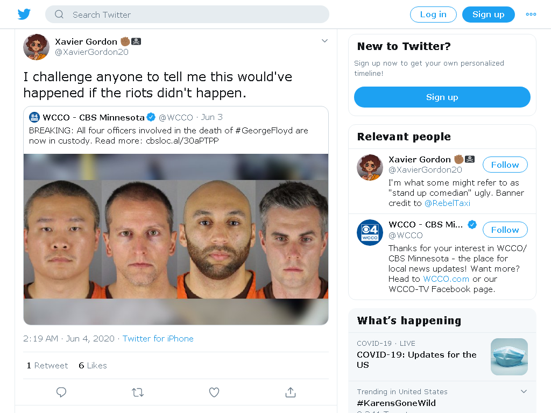The image size is (551, 413).
Task: Open the officers mugshot image in quoted tweet
Action: coord(176,239)
